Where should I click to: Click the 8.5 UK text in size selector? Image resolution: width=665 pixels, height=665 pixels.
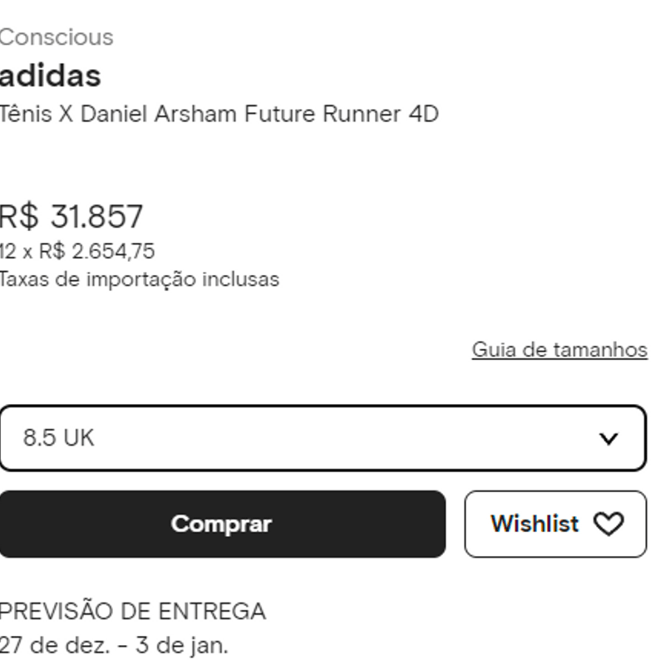tap(58, 438)
